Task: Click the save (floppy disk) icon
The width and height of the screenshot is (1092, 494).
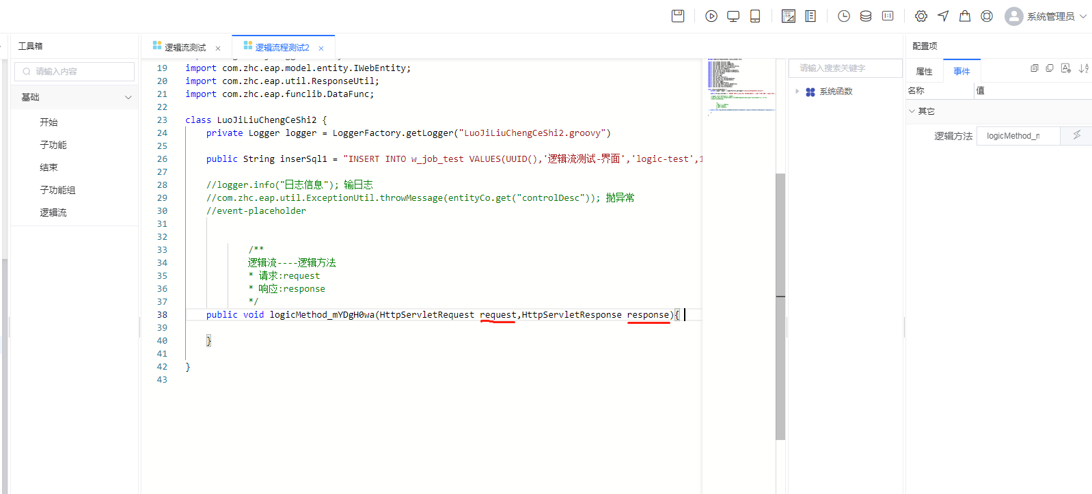Action: click(677, 16)
